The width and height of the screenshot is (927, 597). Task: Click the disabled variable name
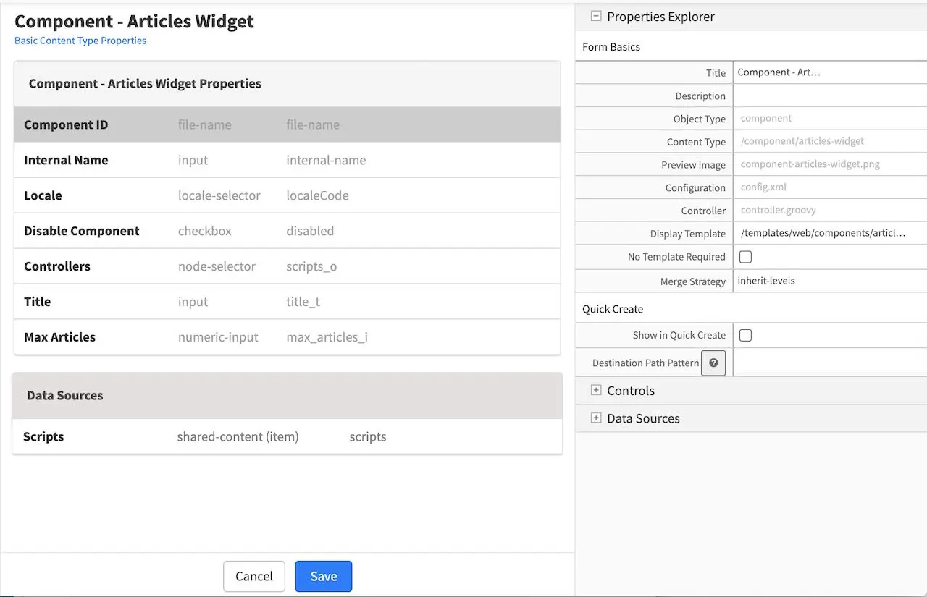(310, 231)
